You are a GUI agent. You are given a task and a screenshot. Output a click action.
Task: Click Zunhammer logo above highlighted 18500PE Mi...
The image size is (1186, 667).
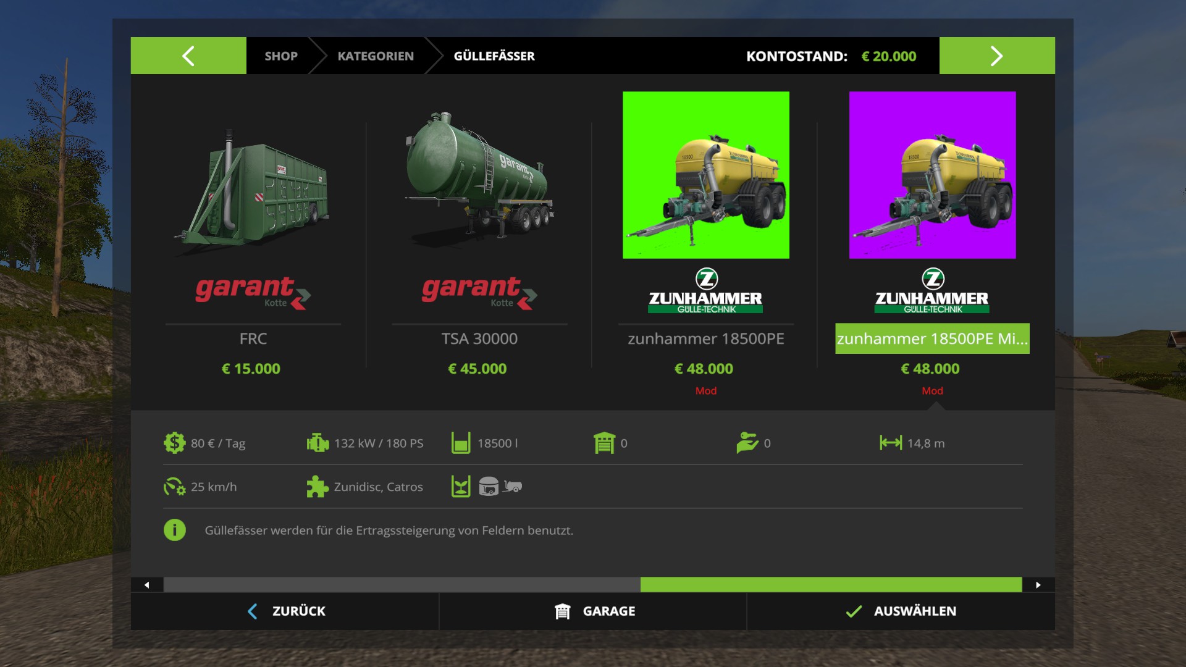(933, 291)
